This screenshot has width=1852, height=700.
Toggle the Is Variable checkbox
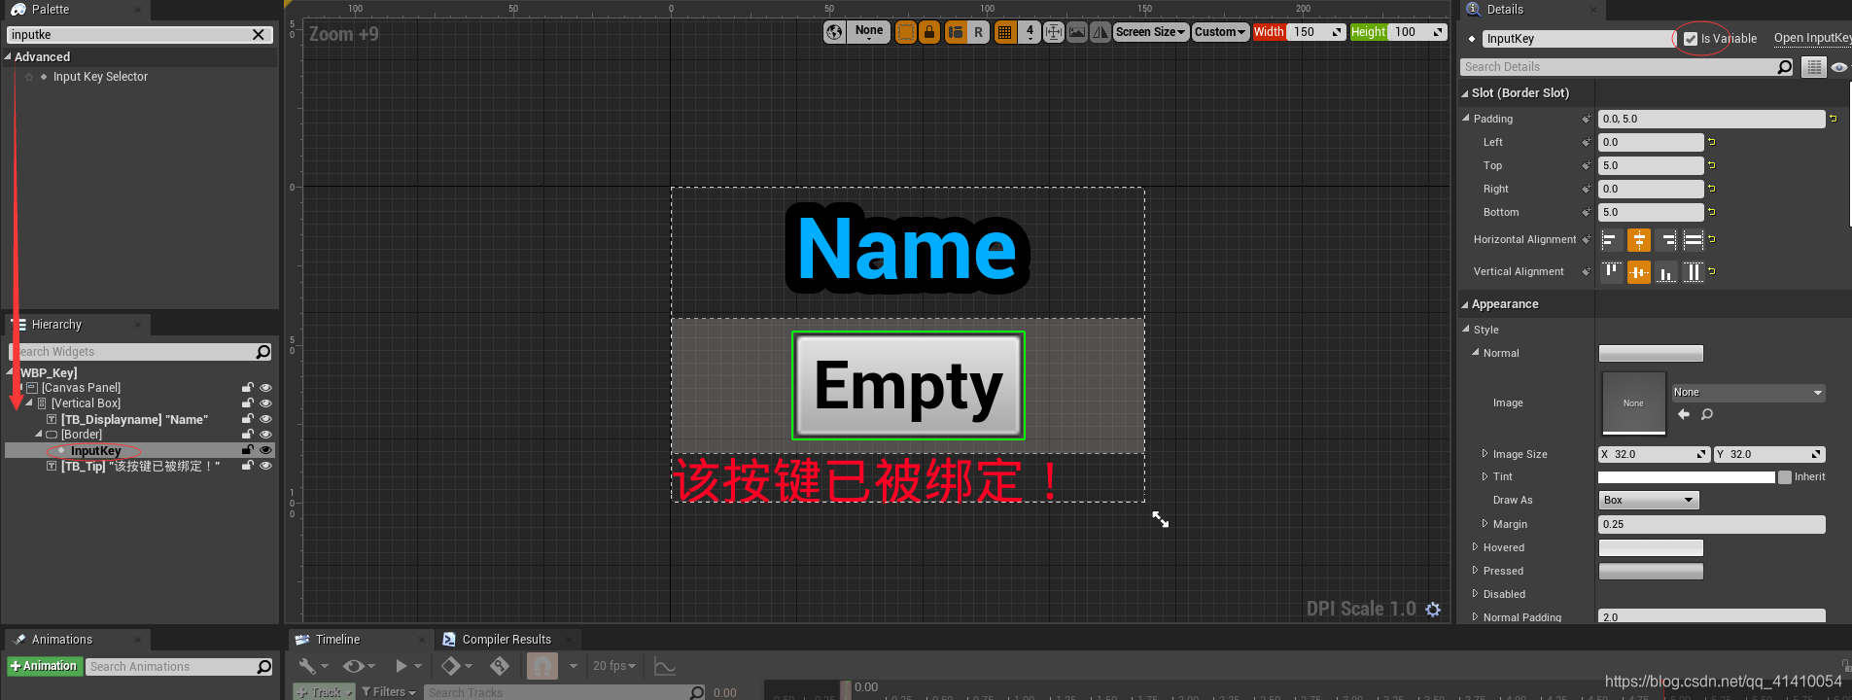(x=1691, y=39)
